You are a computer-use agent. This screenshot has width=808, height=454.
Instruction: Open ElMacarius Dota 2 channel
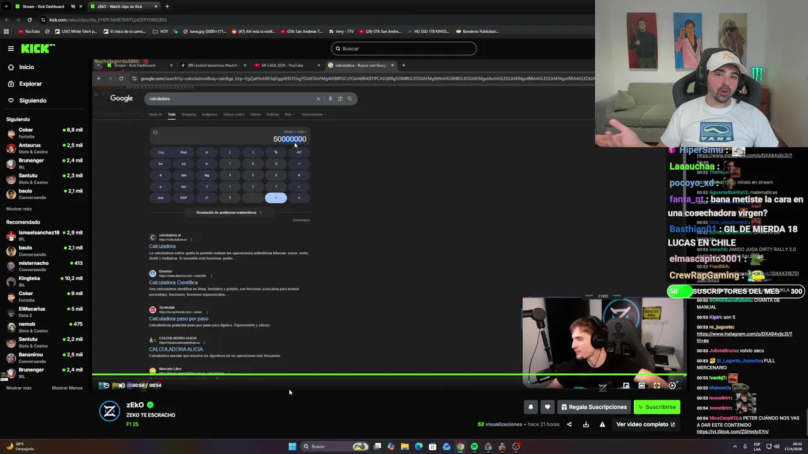44,311
